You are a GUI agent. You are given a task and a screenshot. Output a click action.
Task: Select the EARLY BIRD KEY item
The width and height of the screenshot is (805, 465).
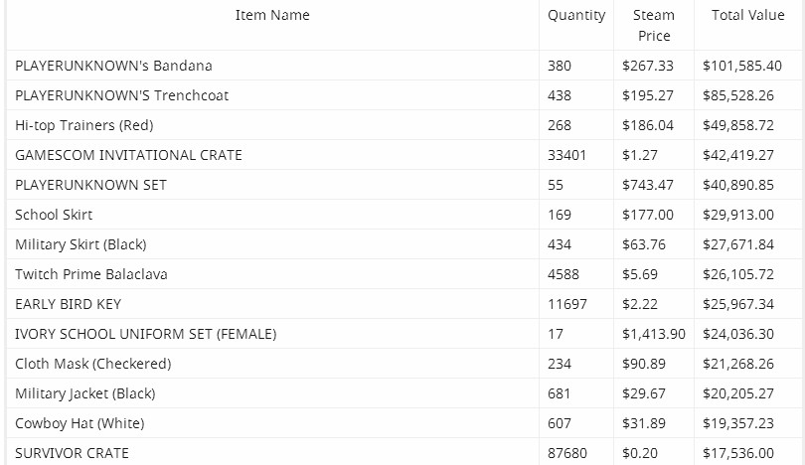click(69, 304)
